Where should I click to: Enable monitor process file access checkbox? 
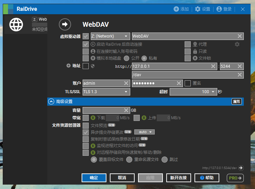click(x=86, y=146)
